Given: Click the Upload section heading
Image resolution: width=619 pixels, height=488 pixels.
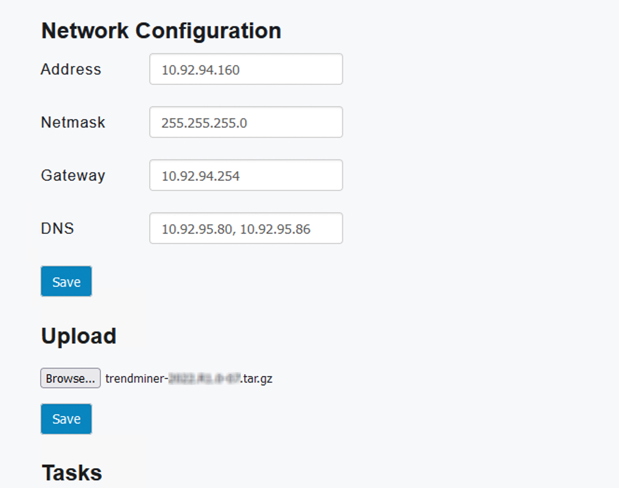Looking at the screenshot, I should tap(79, 336).
